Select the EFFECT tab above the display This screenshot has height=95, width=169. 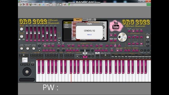pos(85,20)
